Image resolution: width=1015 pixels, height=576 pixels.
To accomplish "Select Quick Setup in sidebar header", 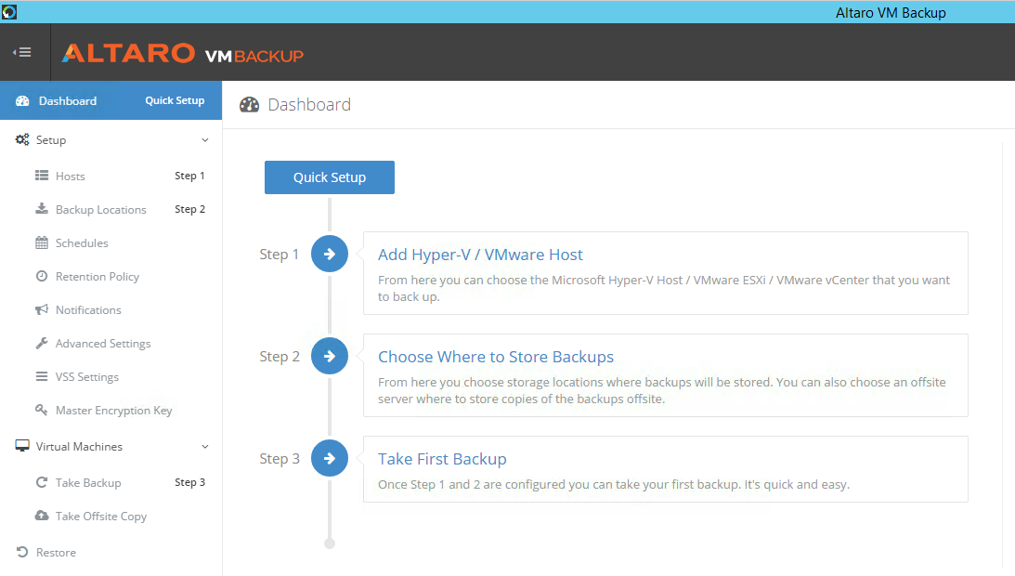I will [175, 100].
